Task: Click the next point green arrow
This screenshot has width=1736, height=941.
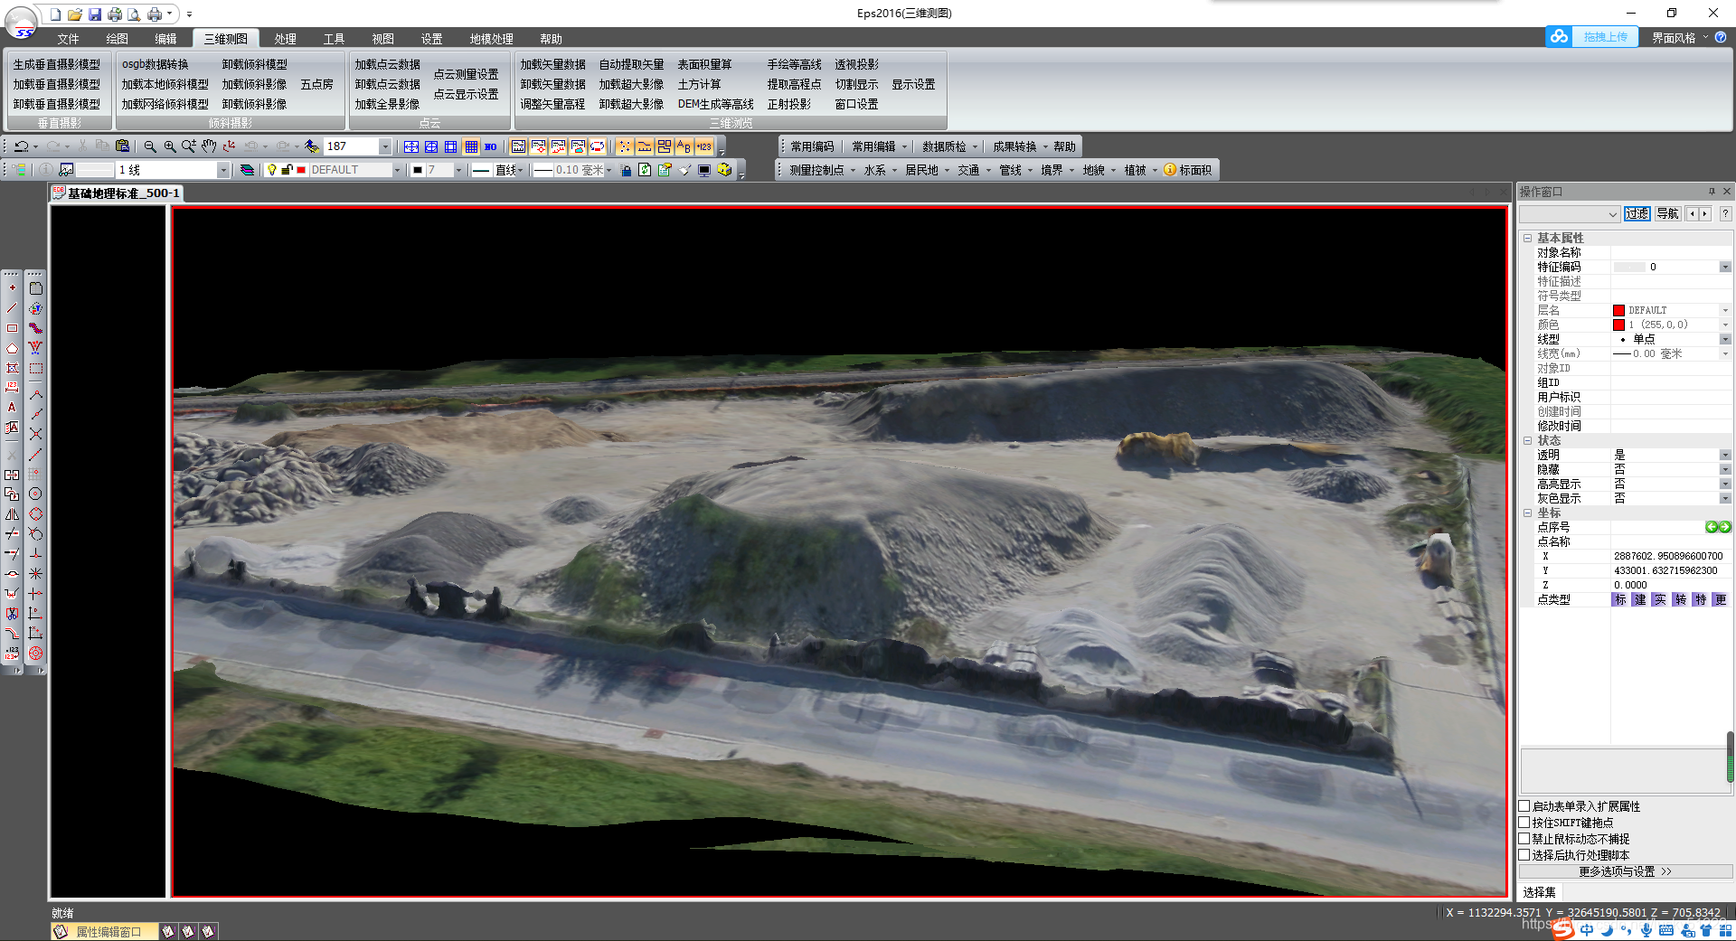Action: pos(1724,528)
